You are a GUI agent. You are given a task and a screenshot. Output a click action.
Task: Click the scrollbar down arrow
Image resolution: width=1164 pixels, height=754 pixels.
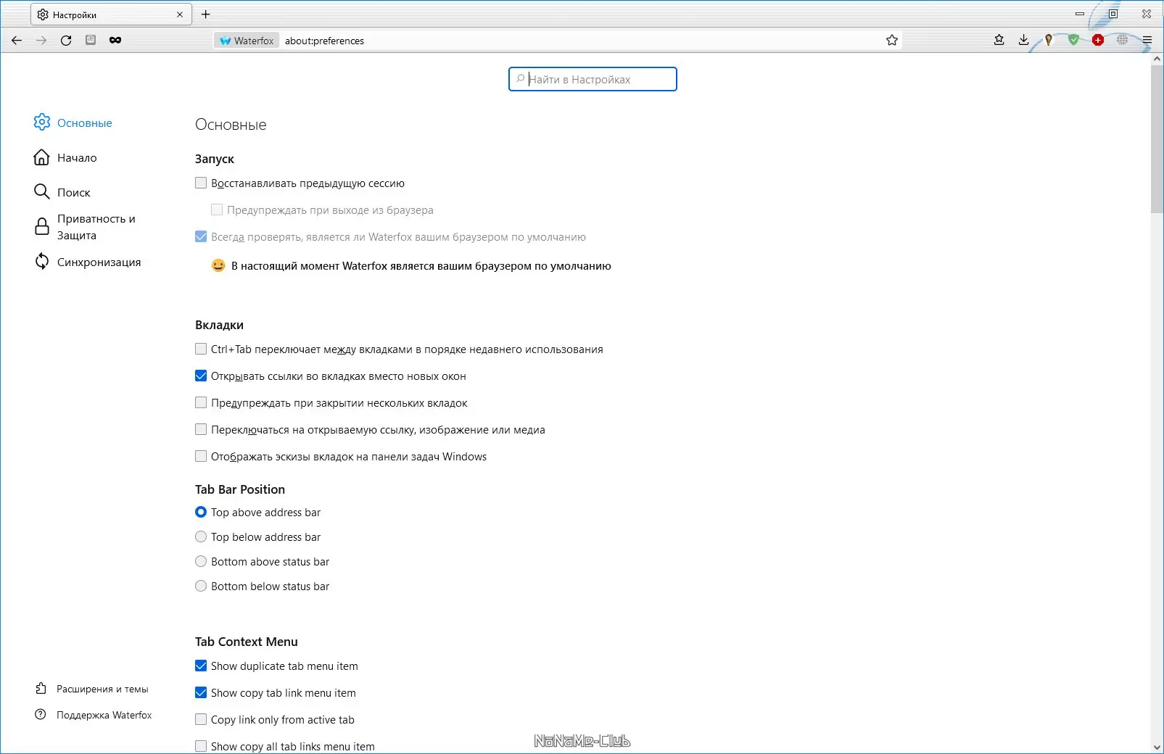(x=1157, y=747)
